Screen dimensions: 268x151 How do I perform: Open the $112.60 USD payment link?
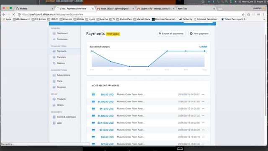(106, 109)
